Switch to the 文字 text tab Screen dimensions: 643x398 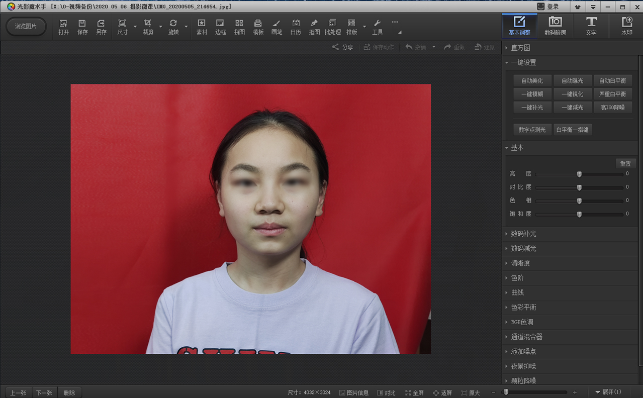[591, 26]
